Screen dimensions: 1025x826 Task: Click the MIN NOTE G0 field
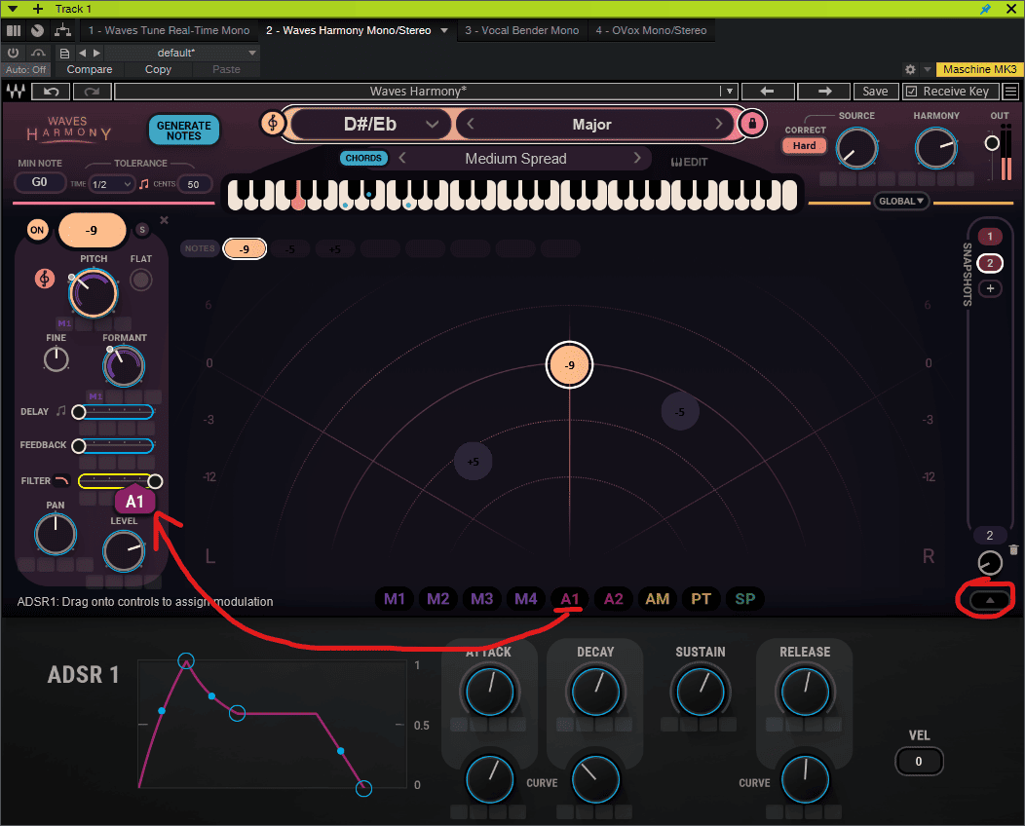(40, 182)
